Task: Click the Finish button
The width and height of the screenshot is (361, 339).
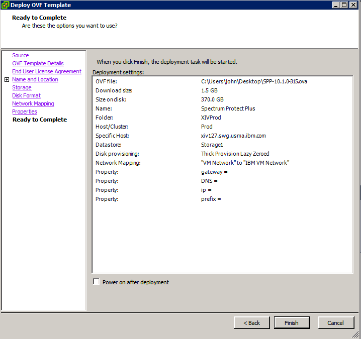Action: pos(292,322)
